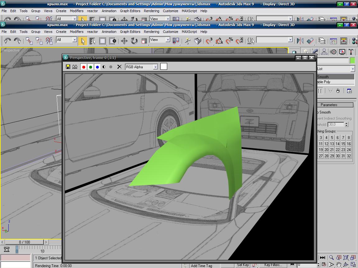
Task: Open the Rendering menu in the lower menu bar
Action: click(151, 32)
